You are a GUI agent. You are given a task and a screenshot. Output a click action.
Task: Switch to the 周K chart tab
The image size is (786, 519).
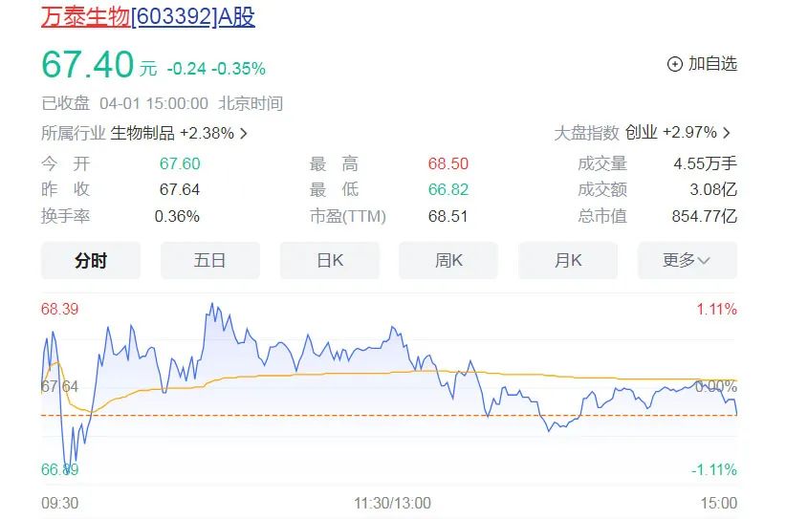(448, 261)
